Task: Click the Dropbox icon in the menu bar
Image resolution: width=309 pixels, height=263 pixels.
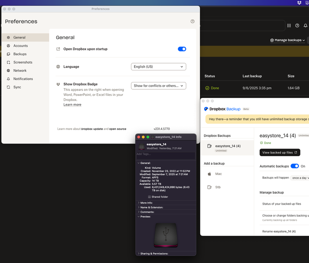Action: (299, 3)
